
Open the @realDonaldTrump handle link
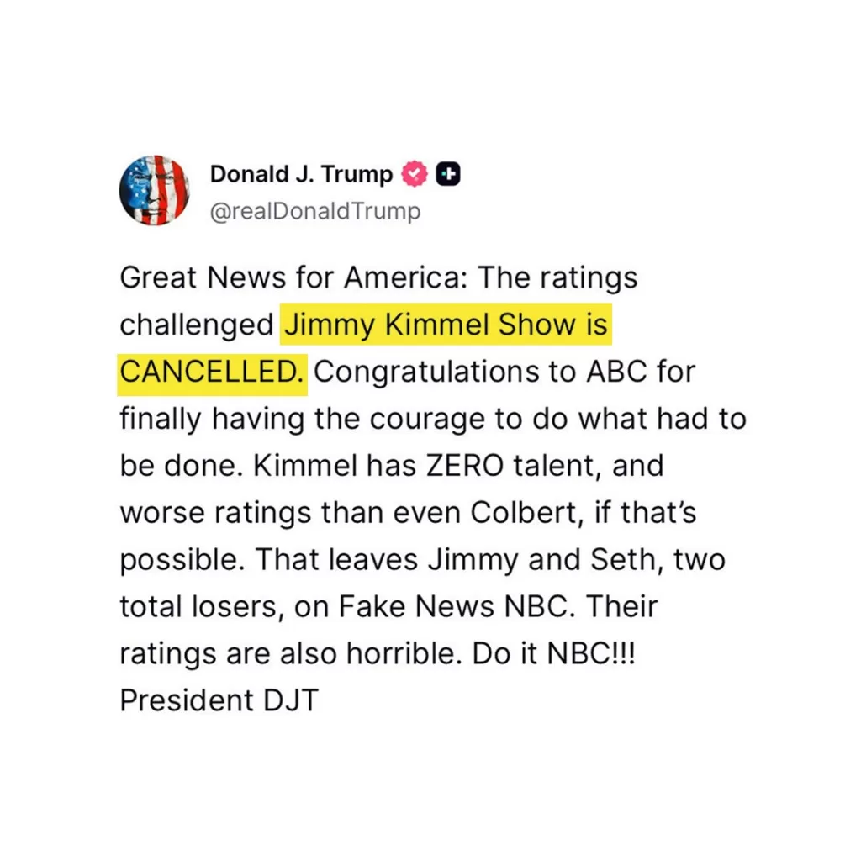tap(314, 211)
